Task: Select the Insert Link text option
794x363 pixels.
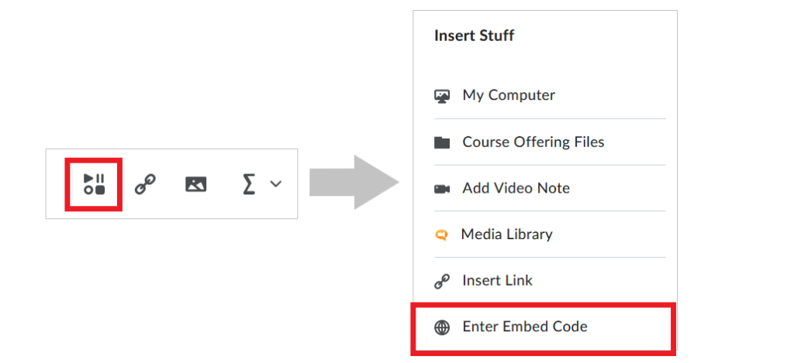Action: [x=497, y=281]
